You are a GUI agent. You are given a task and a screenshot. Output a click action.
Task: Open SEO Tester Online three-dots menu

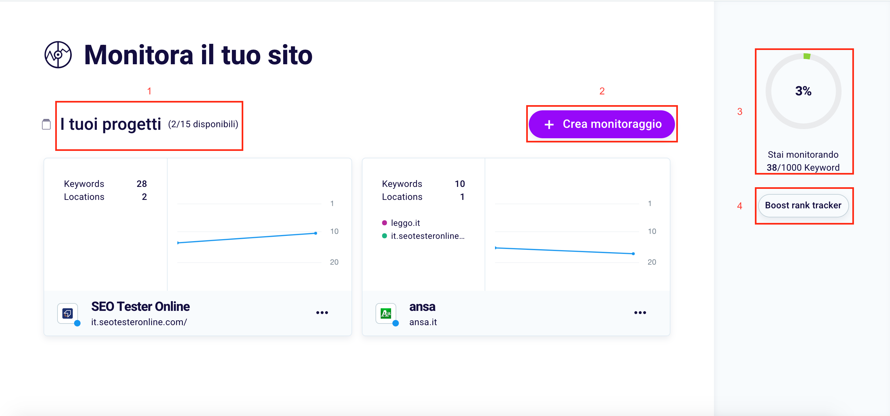[x=322, y=313]
